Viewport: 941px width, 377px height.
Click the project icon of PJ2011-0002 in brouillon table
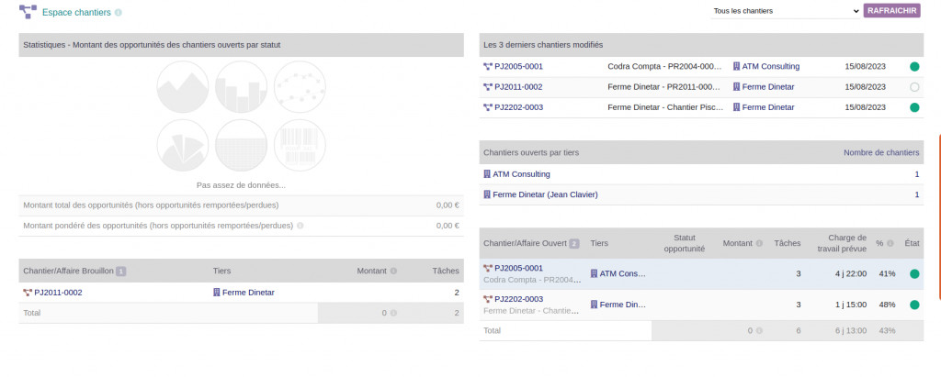point(28,293)
